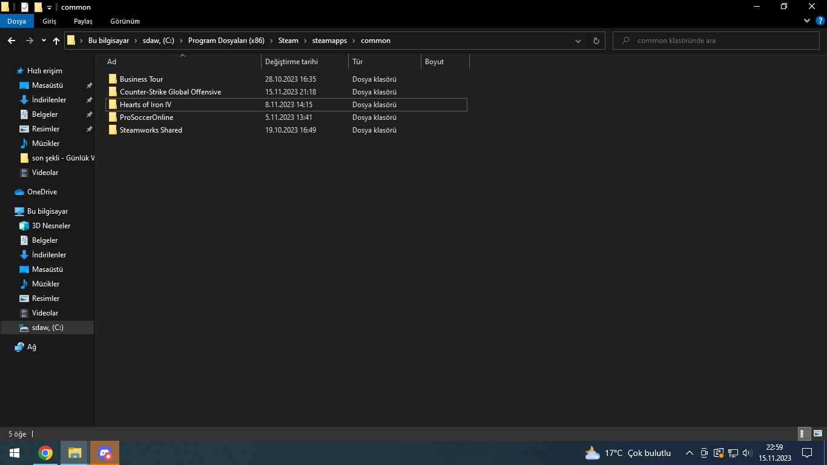Open İndirilenler under Bu bilgisayar
Image resolution: width=827 pixels, height=465 pixels.
(49, 255)
